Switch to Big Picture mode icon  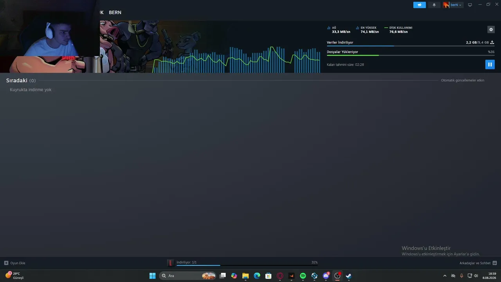(x=470, y=5)
